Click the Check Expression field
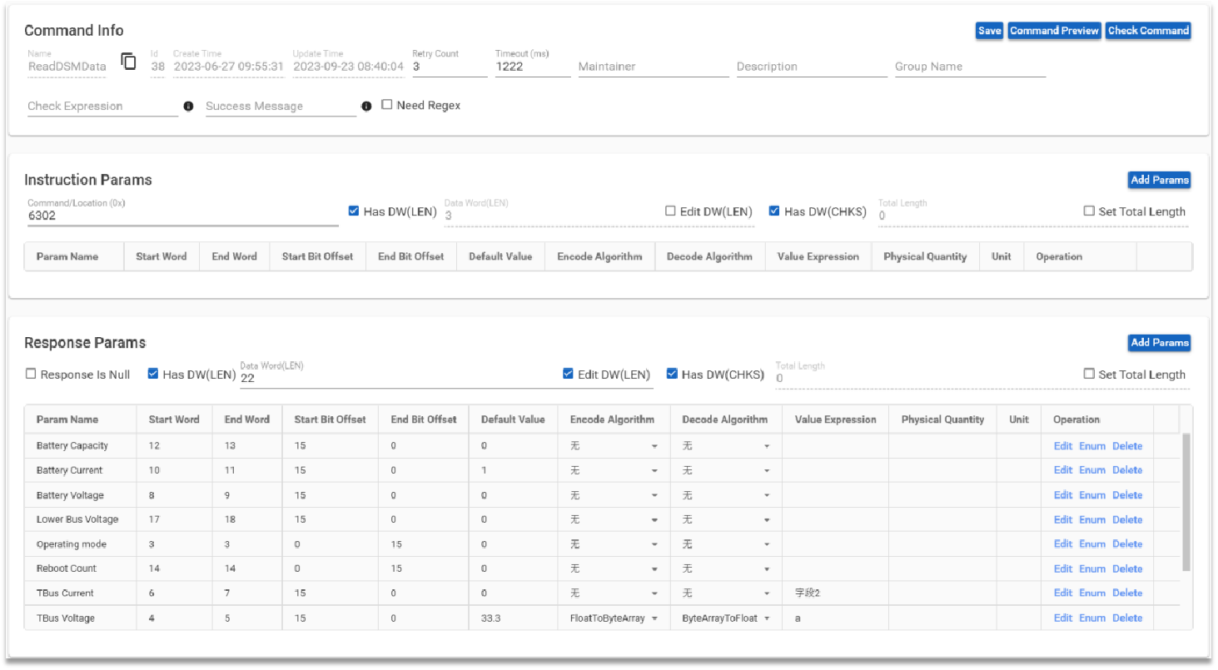This screenshot has width=1218, height=670. (x=102, y=107)
